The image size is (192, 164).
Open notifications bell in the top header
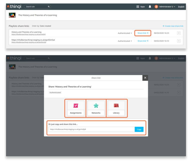[x=150, y=6]
